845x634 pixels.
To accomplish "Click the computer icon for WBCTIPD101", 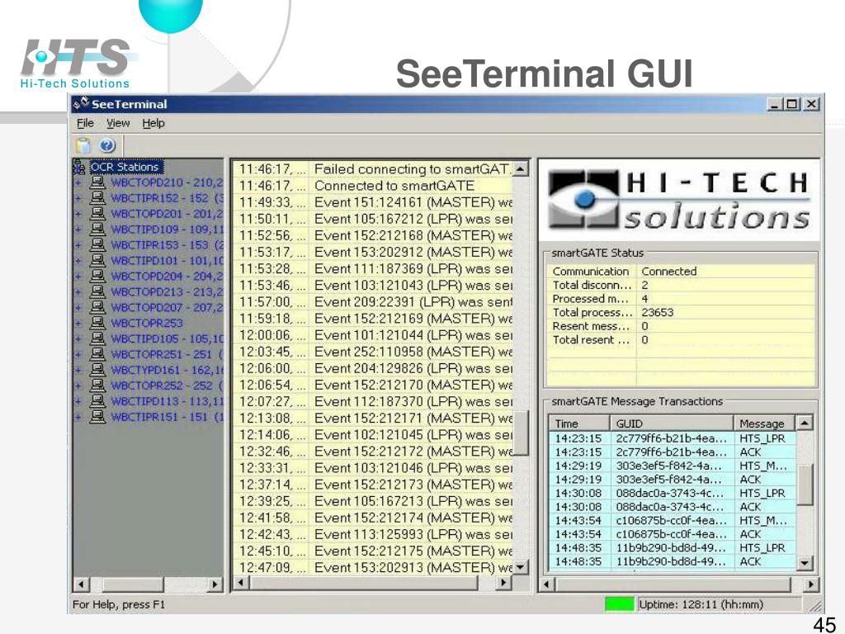I will point(97,260).
